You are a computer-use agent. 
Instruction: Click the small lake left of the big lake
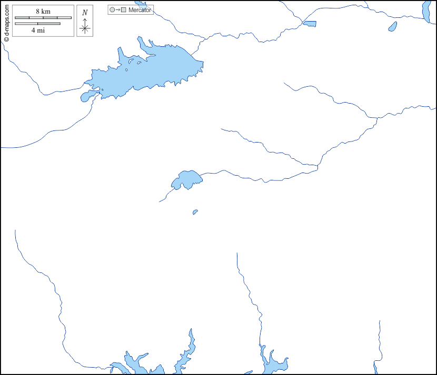(86, 97)
